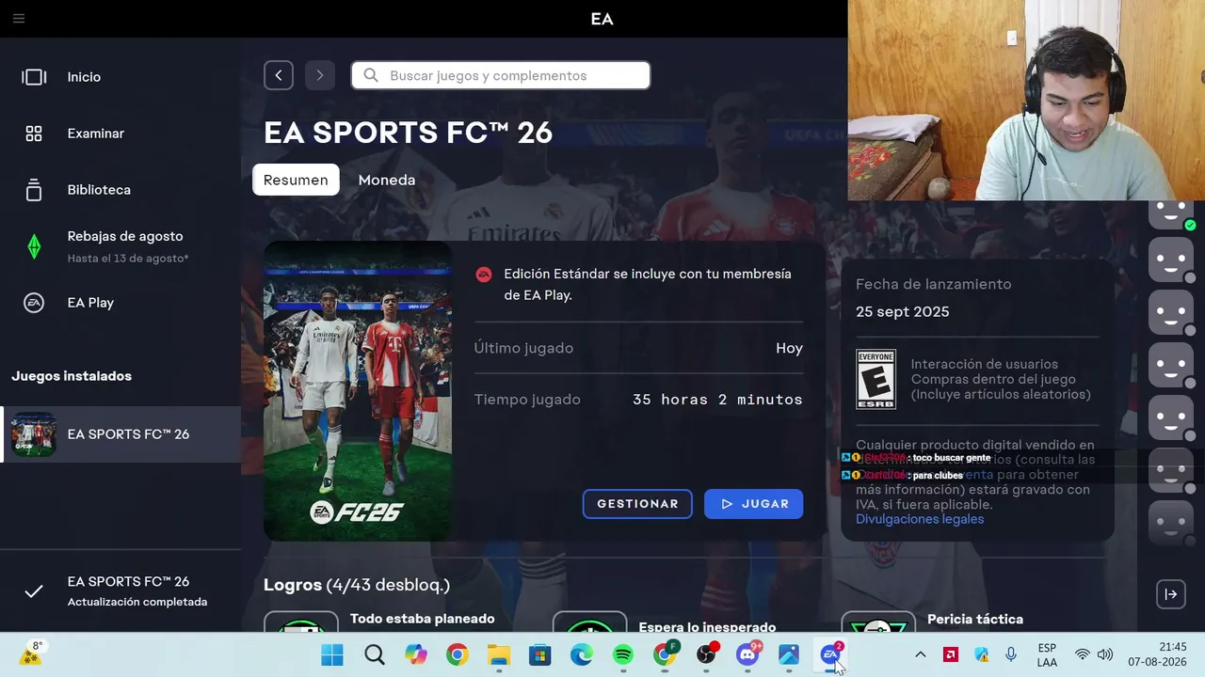Select EA SPORTS FC 26 under Juegos instalados

(120, 434)
